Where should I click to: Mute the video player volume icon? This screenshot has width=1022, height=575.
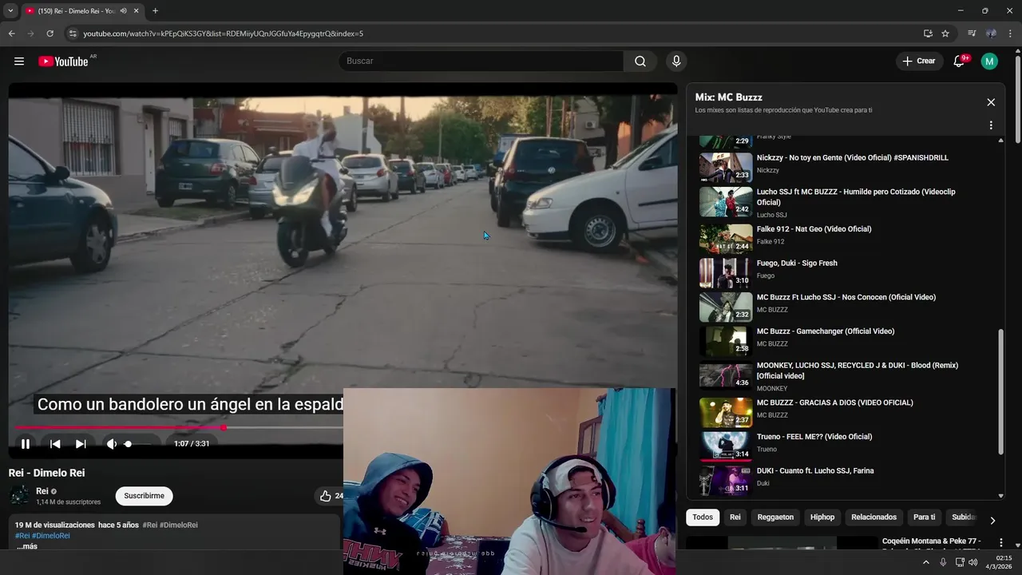111,444
